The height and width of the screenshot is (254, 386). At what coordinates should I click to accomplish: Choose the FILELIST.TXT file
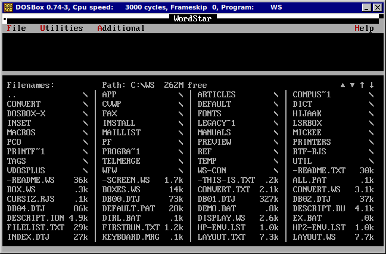[36, 228]
